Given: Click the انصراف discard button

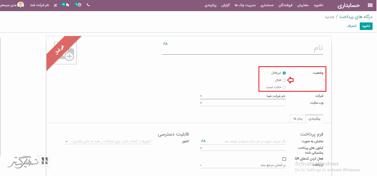Looking at the screenshot, I should (x=352, y=26).
